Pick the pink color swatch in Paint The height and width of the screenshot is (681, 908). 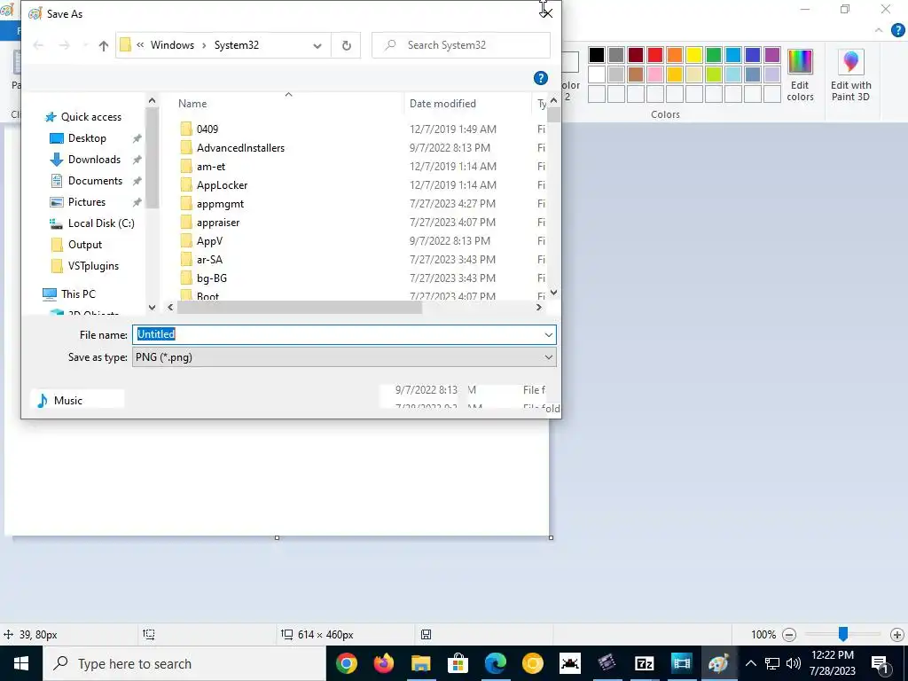tap(655, 74)
